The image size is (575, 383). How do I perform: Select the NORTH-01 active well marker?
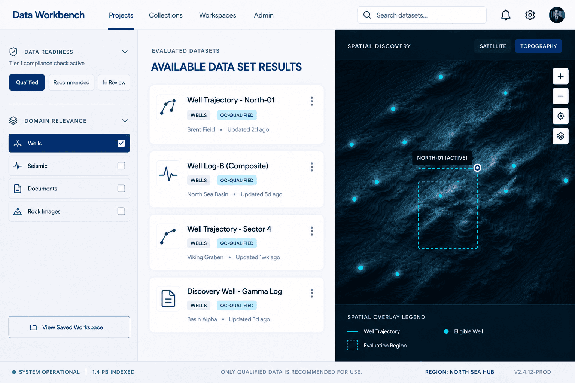coord(477,168)
